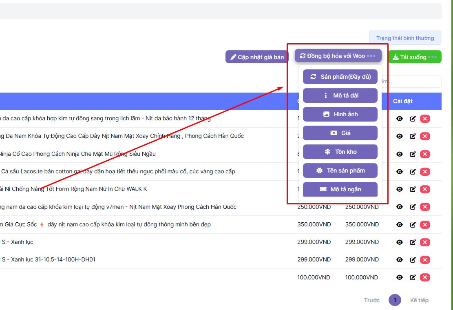This screenshot has height=310, width=453.
Task: Choose Hình ảnh from the sync menu
Action: pos(340,114)
